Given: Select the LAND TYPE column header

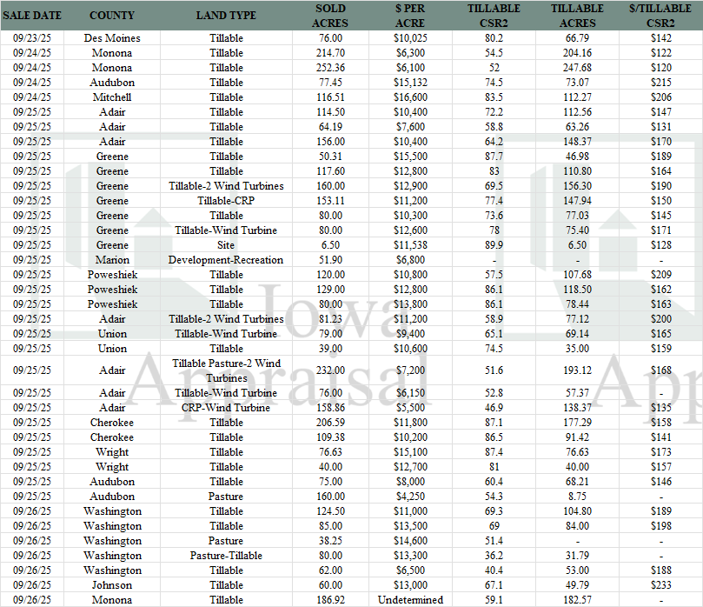Looking at the screenshot, I should point(226,16).
